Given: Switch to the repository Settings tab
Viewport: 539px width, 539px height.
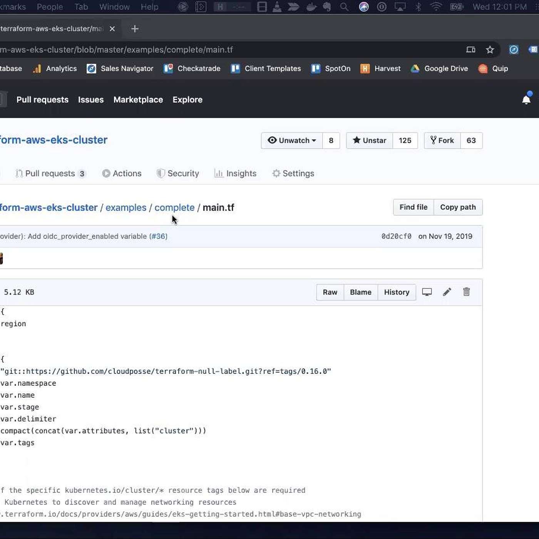Looking at the screenshot, I should pos(293,174).
